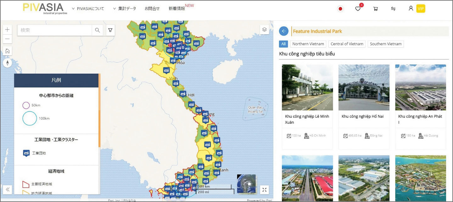Reset map to home view
The image size is (453, 202).
[7, 51]
